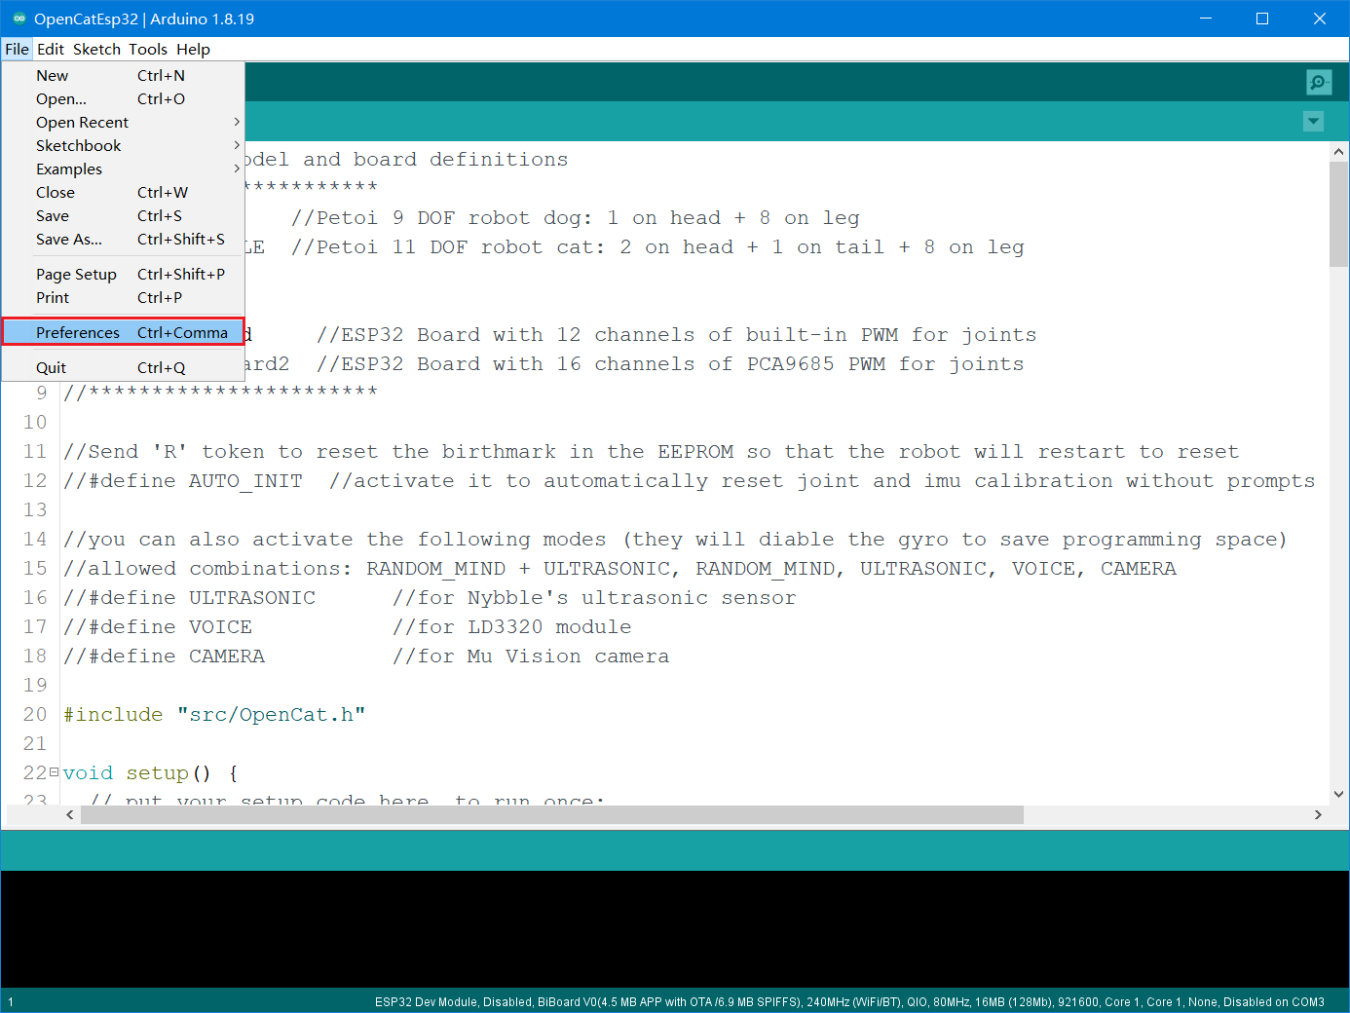Click the vertical scrollbar thumb
Screen dimensions: 1350x1013
[x=1338, y=214]
